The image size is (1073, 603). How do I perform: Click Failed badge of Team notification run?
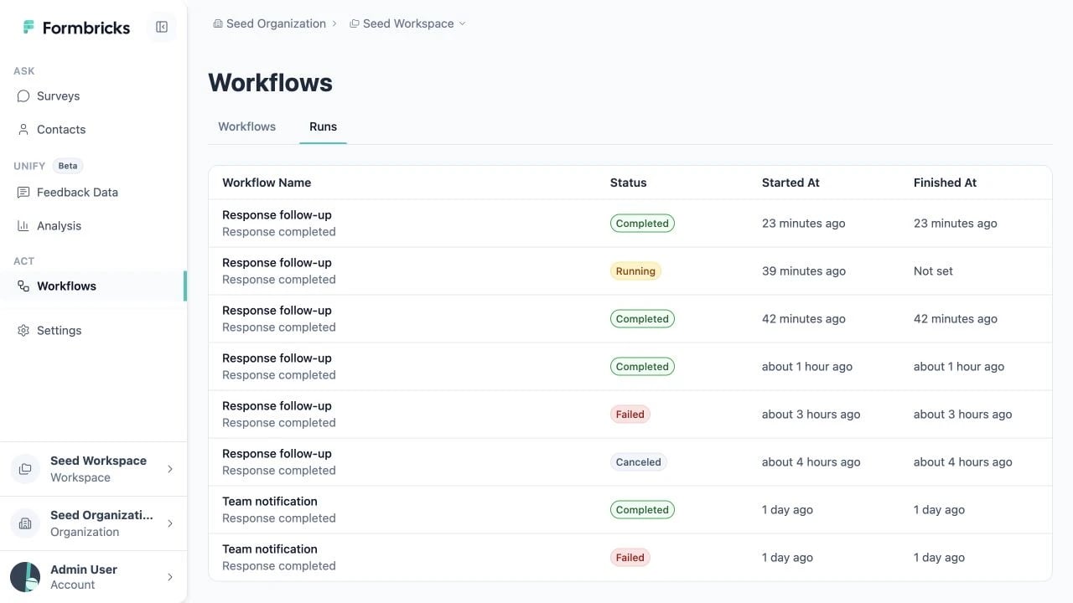coord(630,558)
